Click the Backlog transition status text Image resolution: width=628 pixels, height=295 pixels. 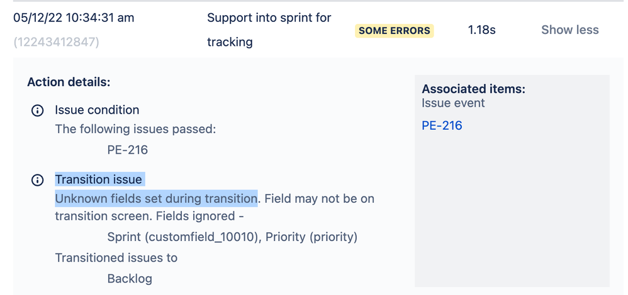(130, 278)
